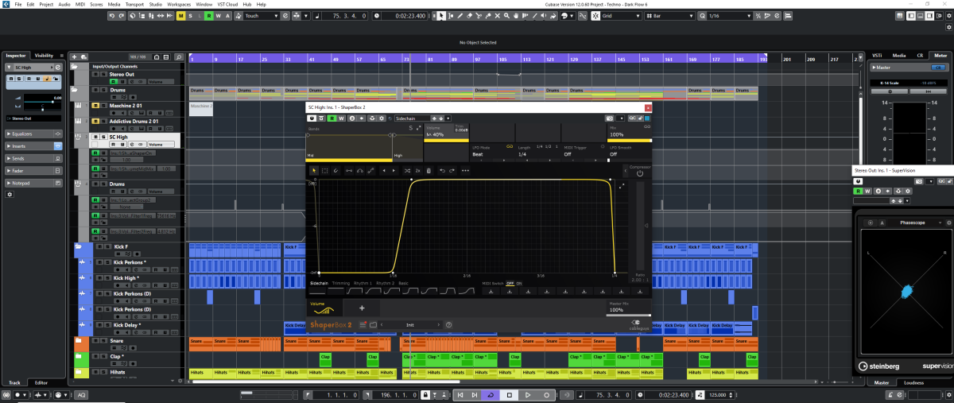Toggle global Mute (M) button in toolbar
The image size is (954, 403).
[x=180, y=15]
